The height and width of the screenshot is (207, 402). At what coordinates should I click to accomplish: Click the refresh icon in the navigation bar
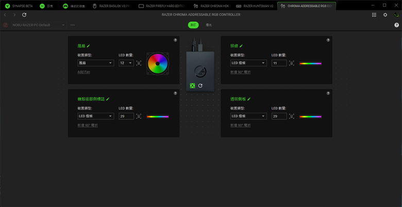tap(24, 15)
